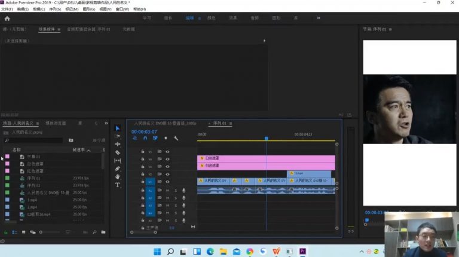Viewport: 459px width, 257px height.
Task: Hide the V1 track with eye icon
Action: coord(167,181)
